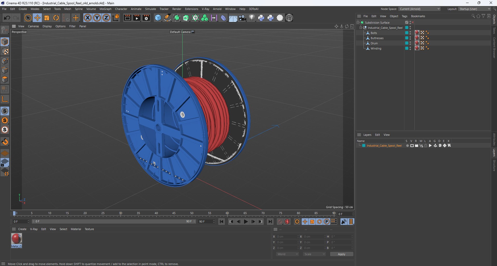Enable the Axis tool L icon
The height and width of the screenshot is (266, 497).
pos(5,99)
